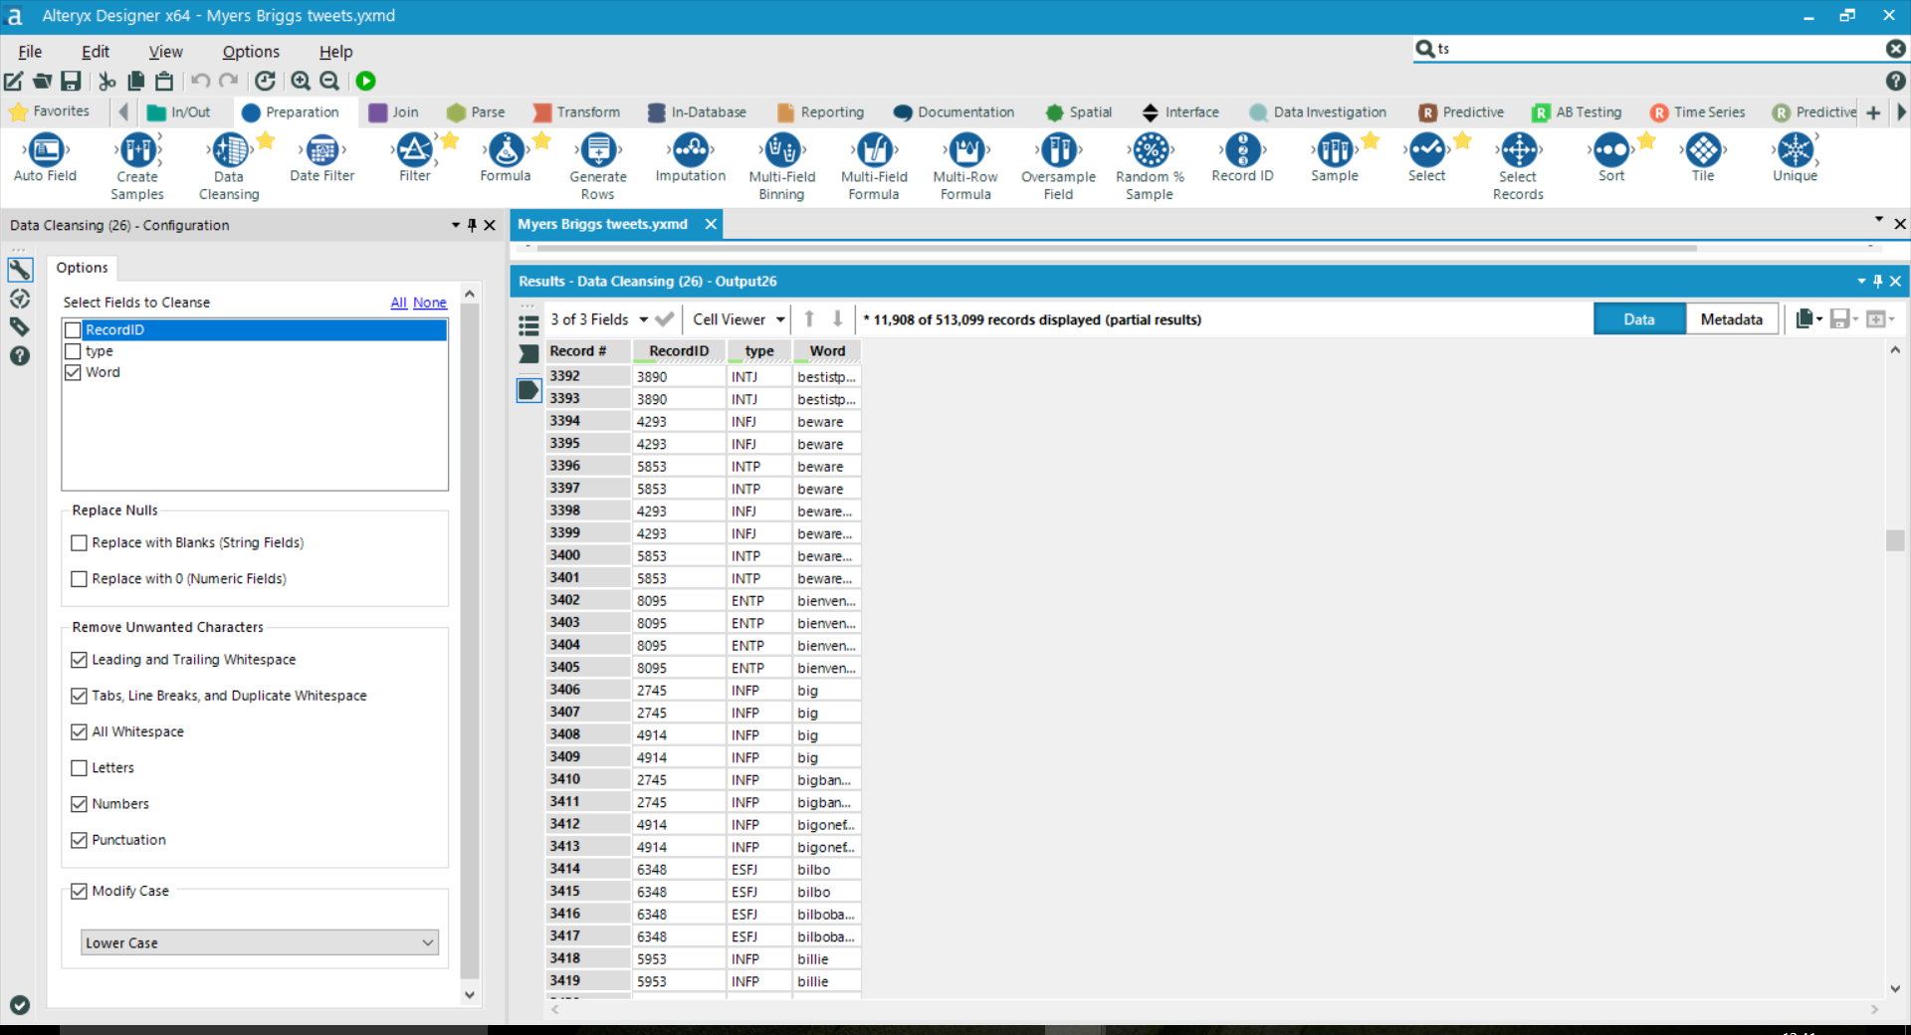Click the All link to cleanse all fields
The height and width of the screenshot is (1035, 1911).
(x=398, y=303)
